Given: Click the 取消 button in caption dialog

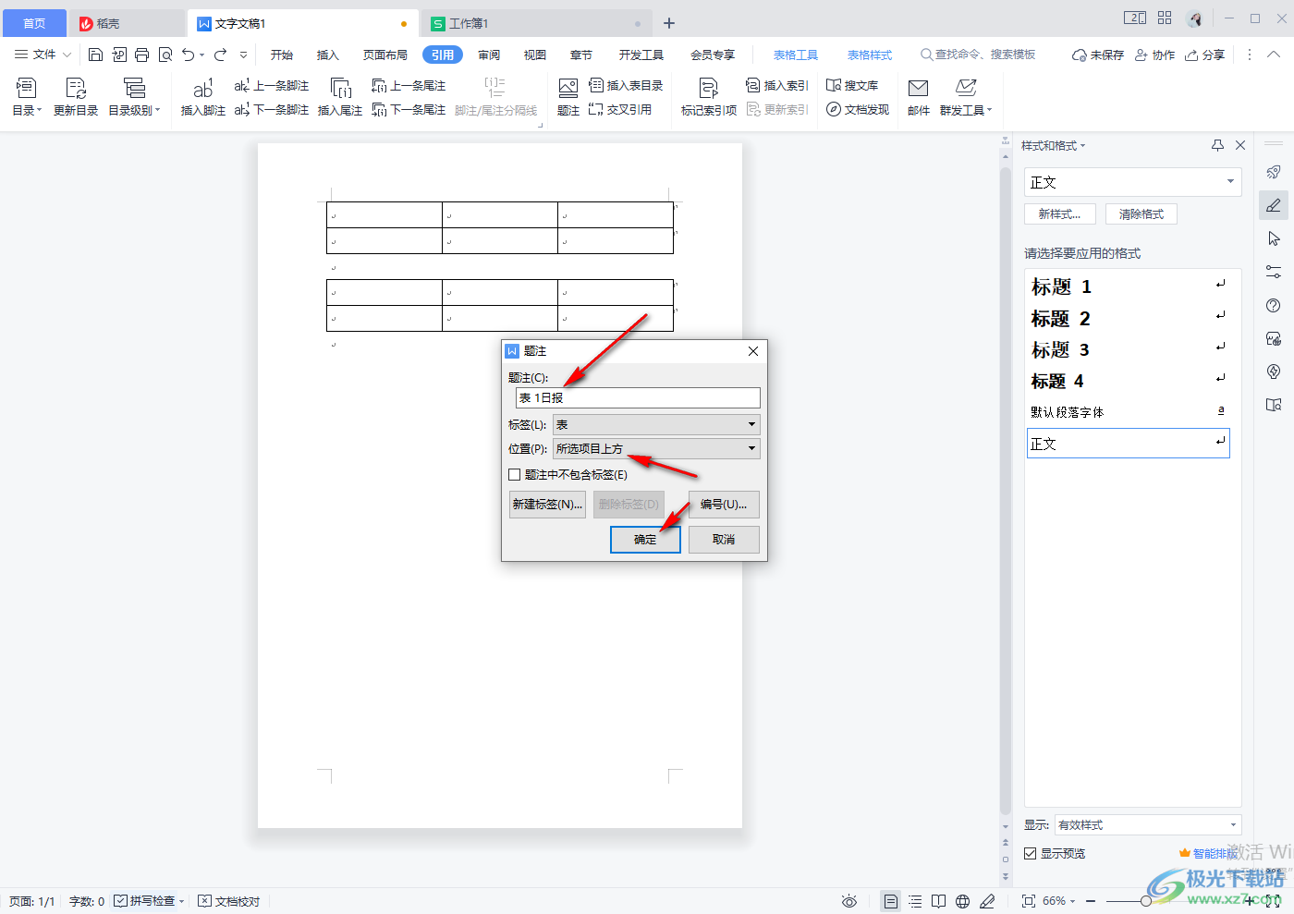Looking at the screenshot, I should [724, 540].
